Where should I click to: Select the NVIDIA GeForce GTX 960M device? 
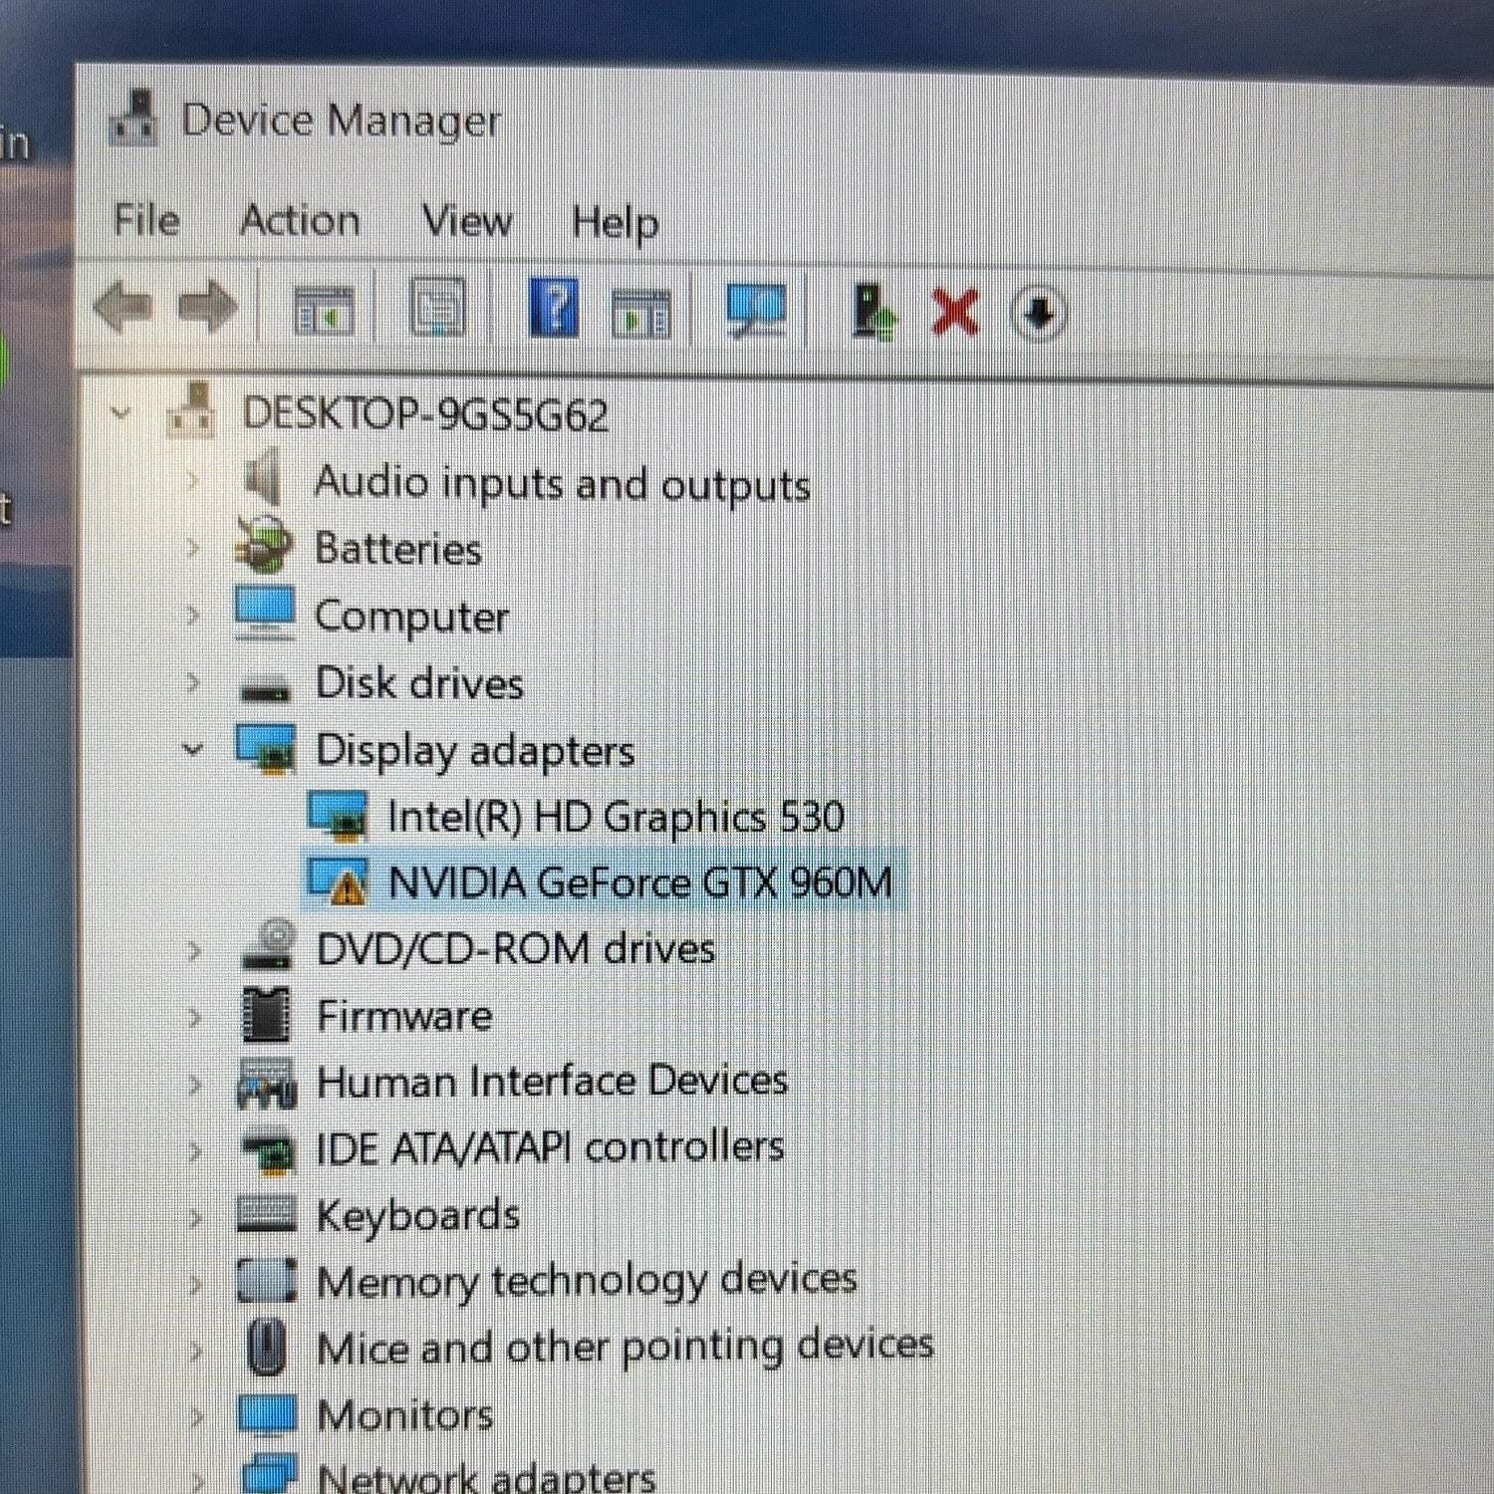click(x=640, y=882)
